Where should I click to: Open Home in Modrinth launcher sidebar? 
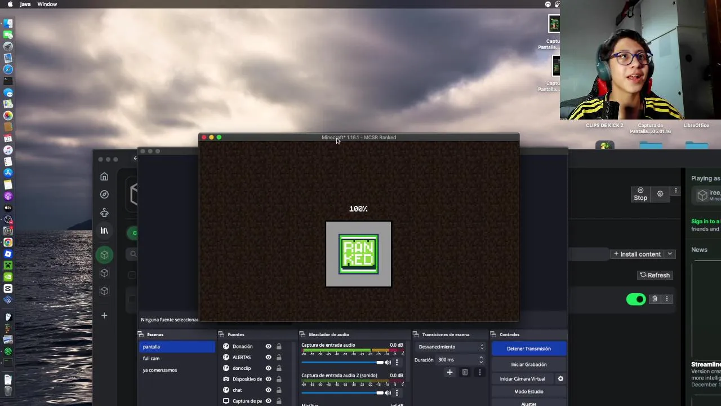(x=104, y=177)
